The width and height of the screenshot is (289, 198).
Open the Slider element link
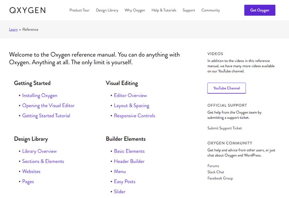[x=120, y=192]
